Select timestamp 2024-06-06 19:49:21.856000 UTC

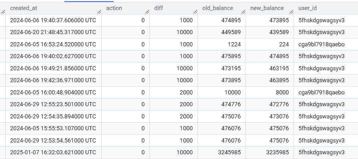53,68
